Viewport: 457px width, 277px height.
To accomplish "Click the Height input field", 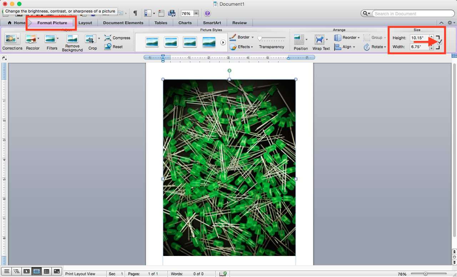I will point(419,38).
